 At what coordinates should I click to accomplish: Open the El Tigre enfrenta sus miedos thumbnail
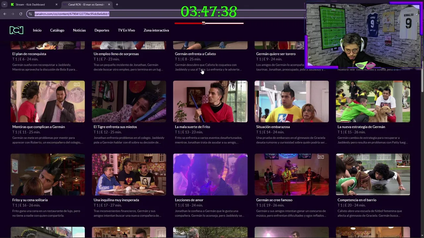[x=129, y=101]
